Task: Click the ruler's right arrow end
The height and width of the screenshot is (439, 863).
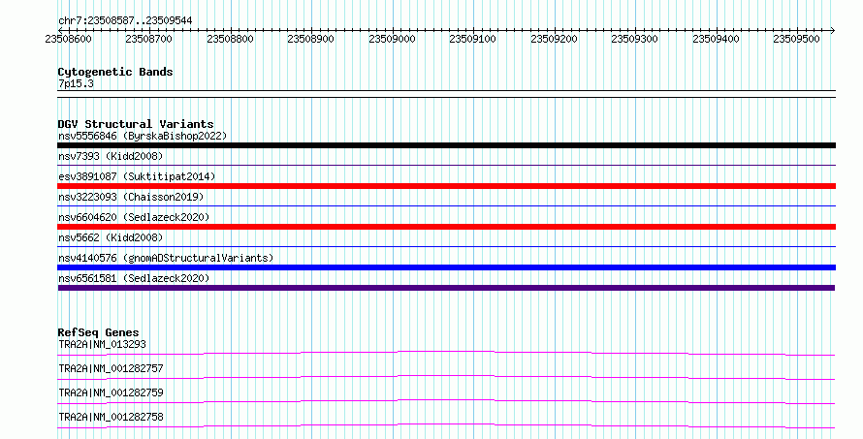Action: [833, 30]
